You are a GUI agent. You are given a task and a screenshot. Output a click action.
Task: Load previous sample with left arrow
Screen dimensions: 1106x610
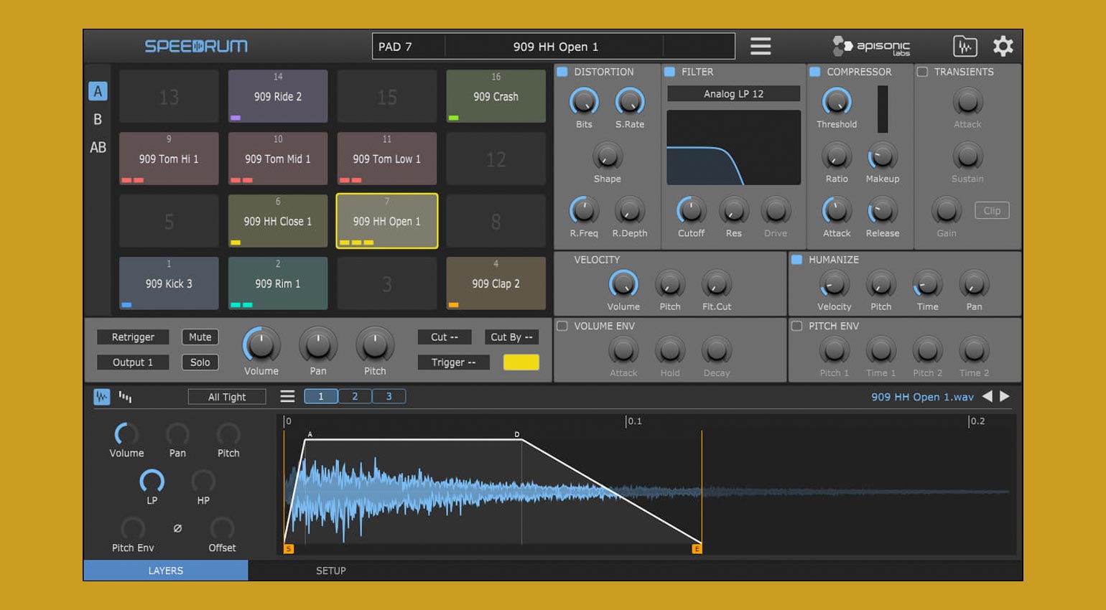click(987, 397)
